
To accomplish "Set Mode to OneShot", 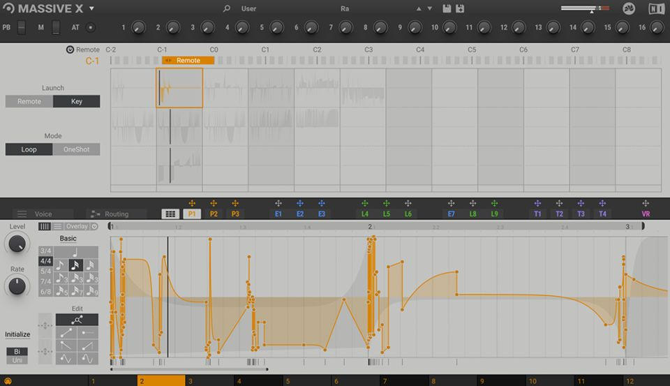I will [76, 149].
